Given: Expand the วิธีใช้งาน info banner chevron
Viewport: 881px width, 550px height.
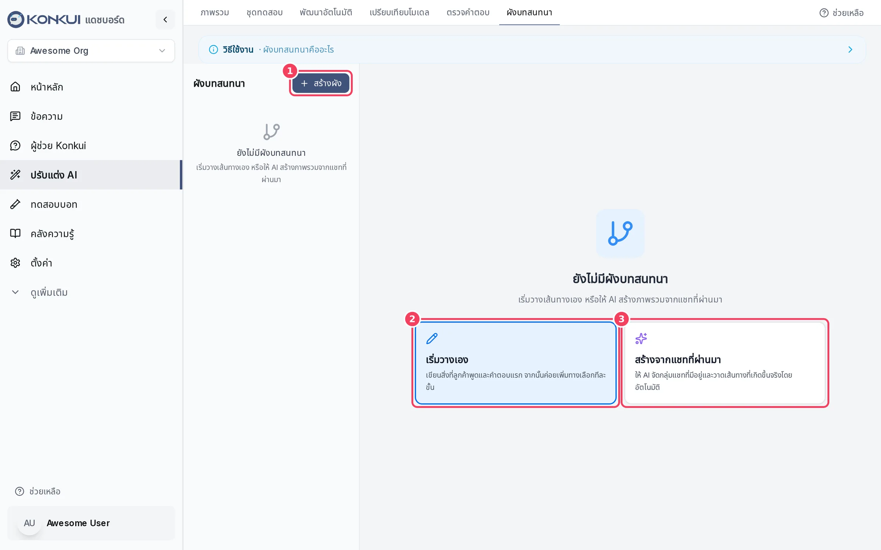Looking at the screenshot, I should tap(850, 49).
